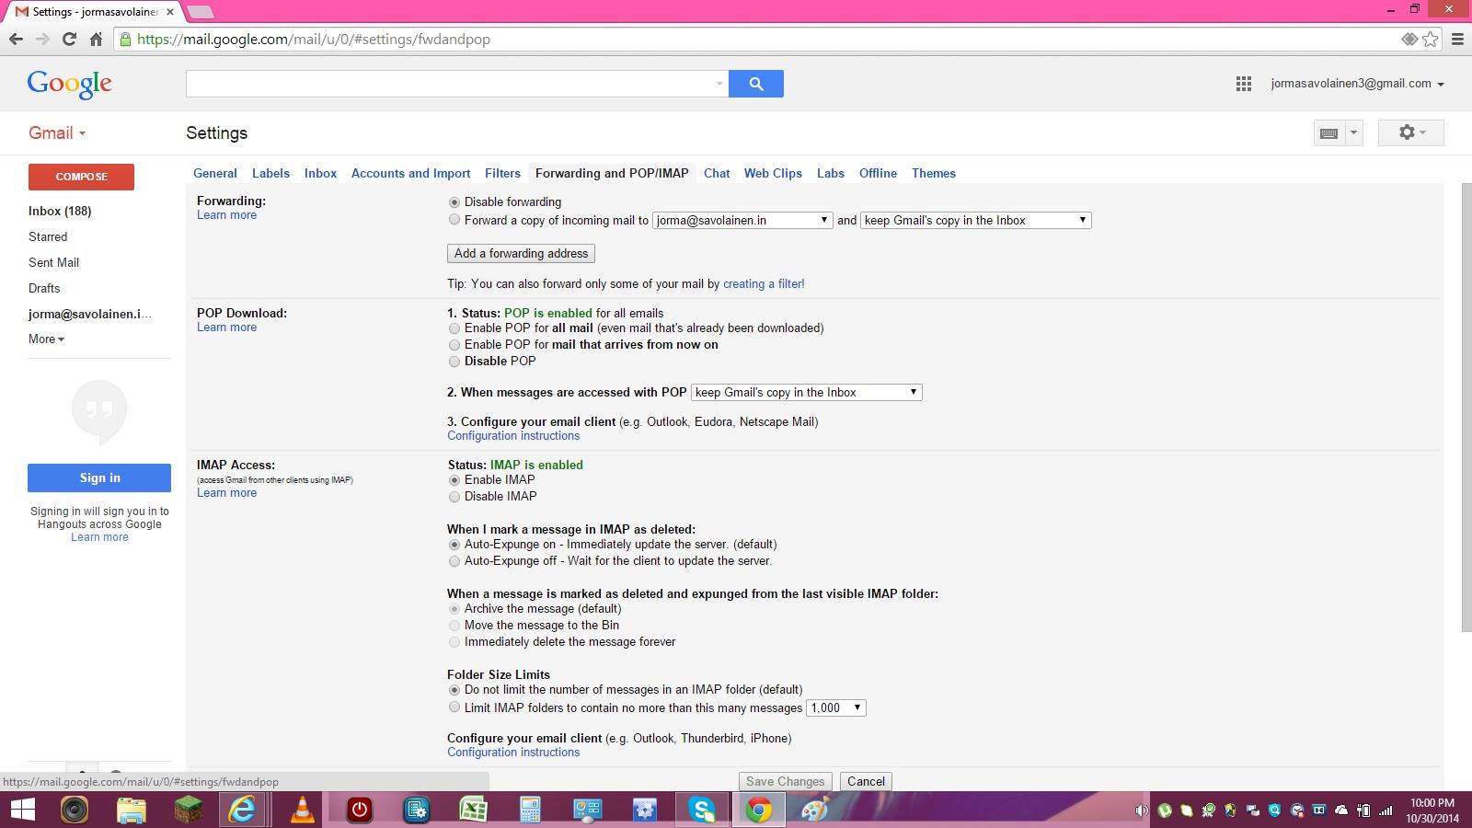Open the search options arrow in search box

point(719,84)
